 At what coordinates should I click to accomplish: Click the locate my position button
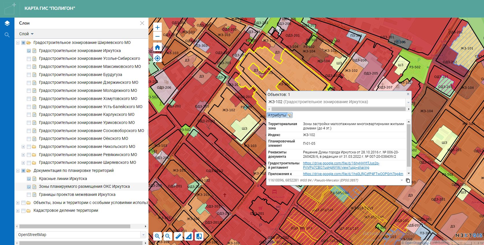[157, 58]
